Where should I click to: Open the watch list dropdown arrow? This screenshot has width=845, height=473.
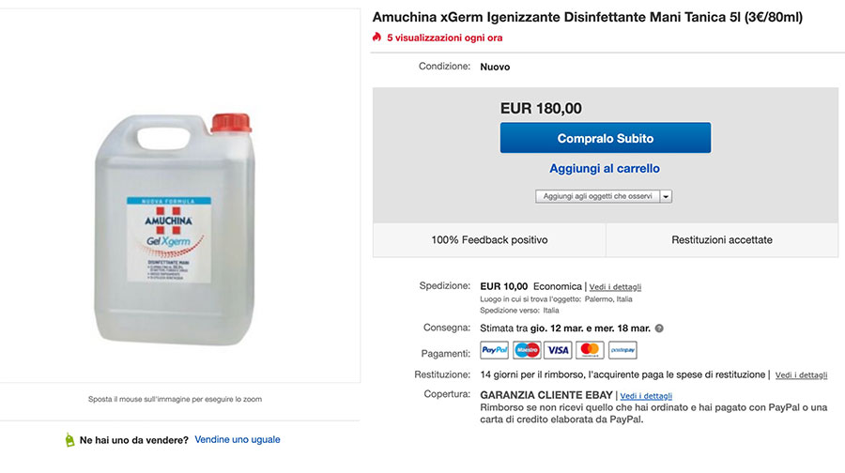(x=666, y=197)
